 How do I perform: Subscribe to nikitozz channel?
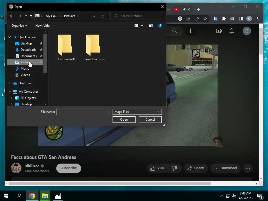pos(69,168)
